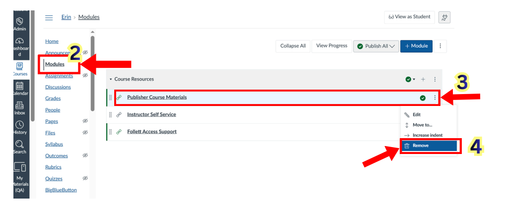Open Publisher Course Materials link
The height and width of the screenshot is (205, 507).
coord(157,98)
